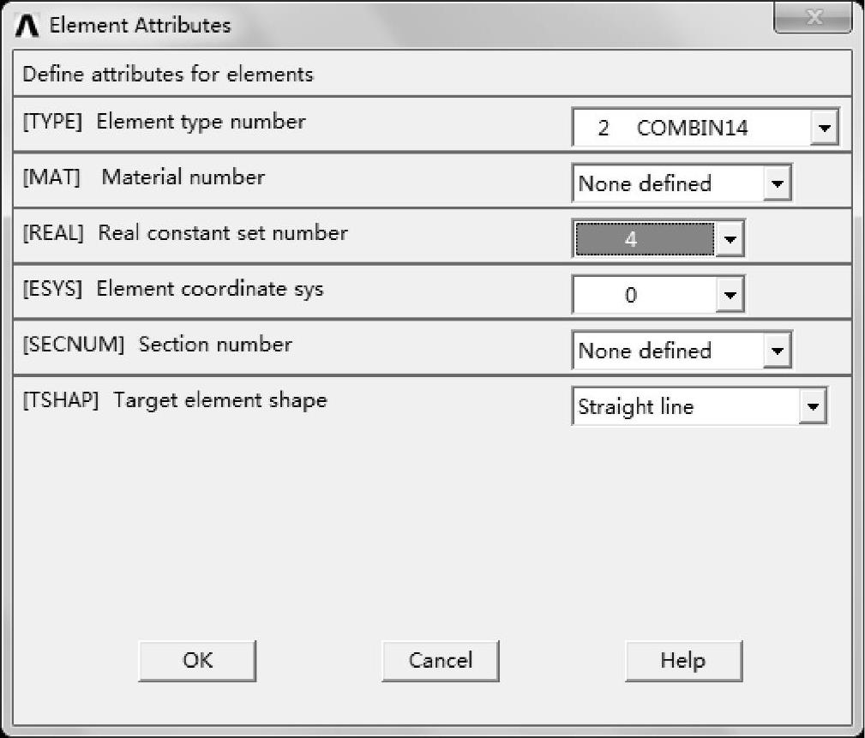
Task: Click the highlighted real constant value 4
Action: coord(644,240)
